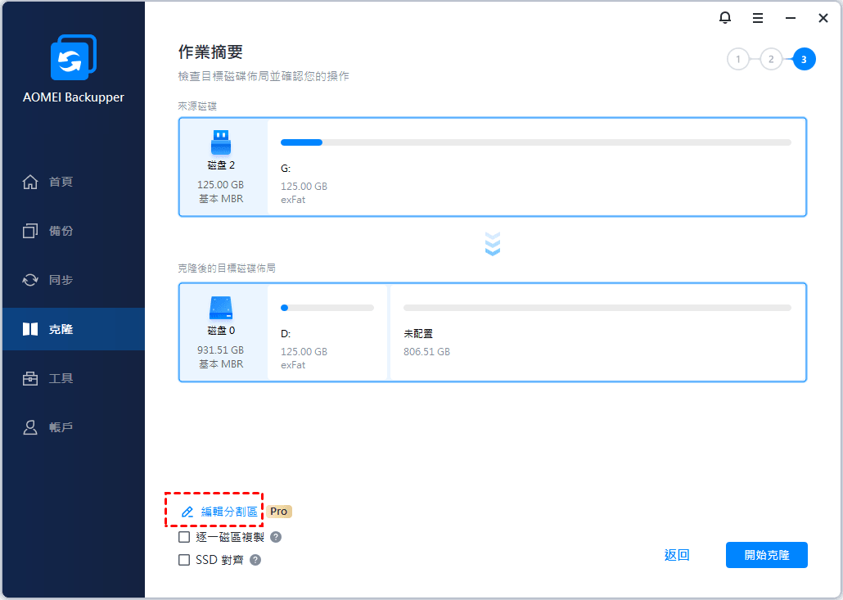Open the hamburger menu icon
843x600 pixels.
758,18
